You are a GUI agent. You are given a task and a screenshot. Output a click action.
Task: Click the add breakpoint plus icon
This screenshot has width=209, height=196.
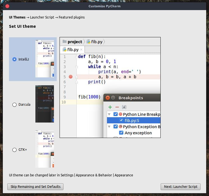(x=110, y=107)
